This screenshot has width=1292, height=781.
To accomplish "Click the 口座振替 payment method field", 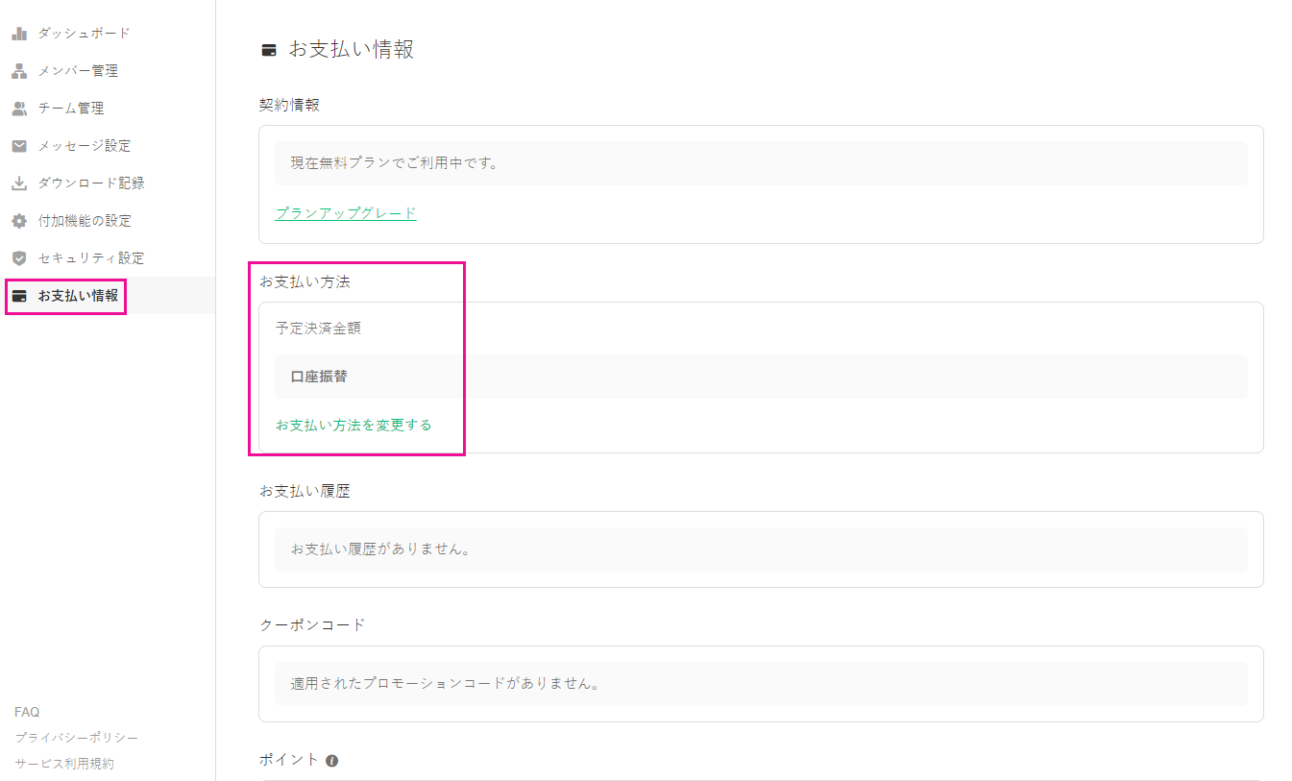I will [x=761, y=377].
